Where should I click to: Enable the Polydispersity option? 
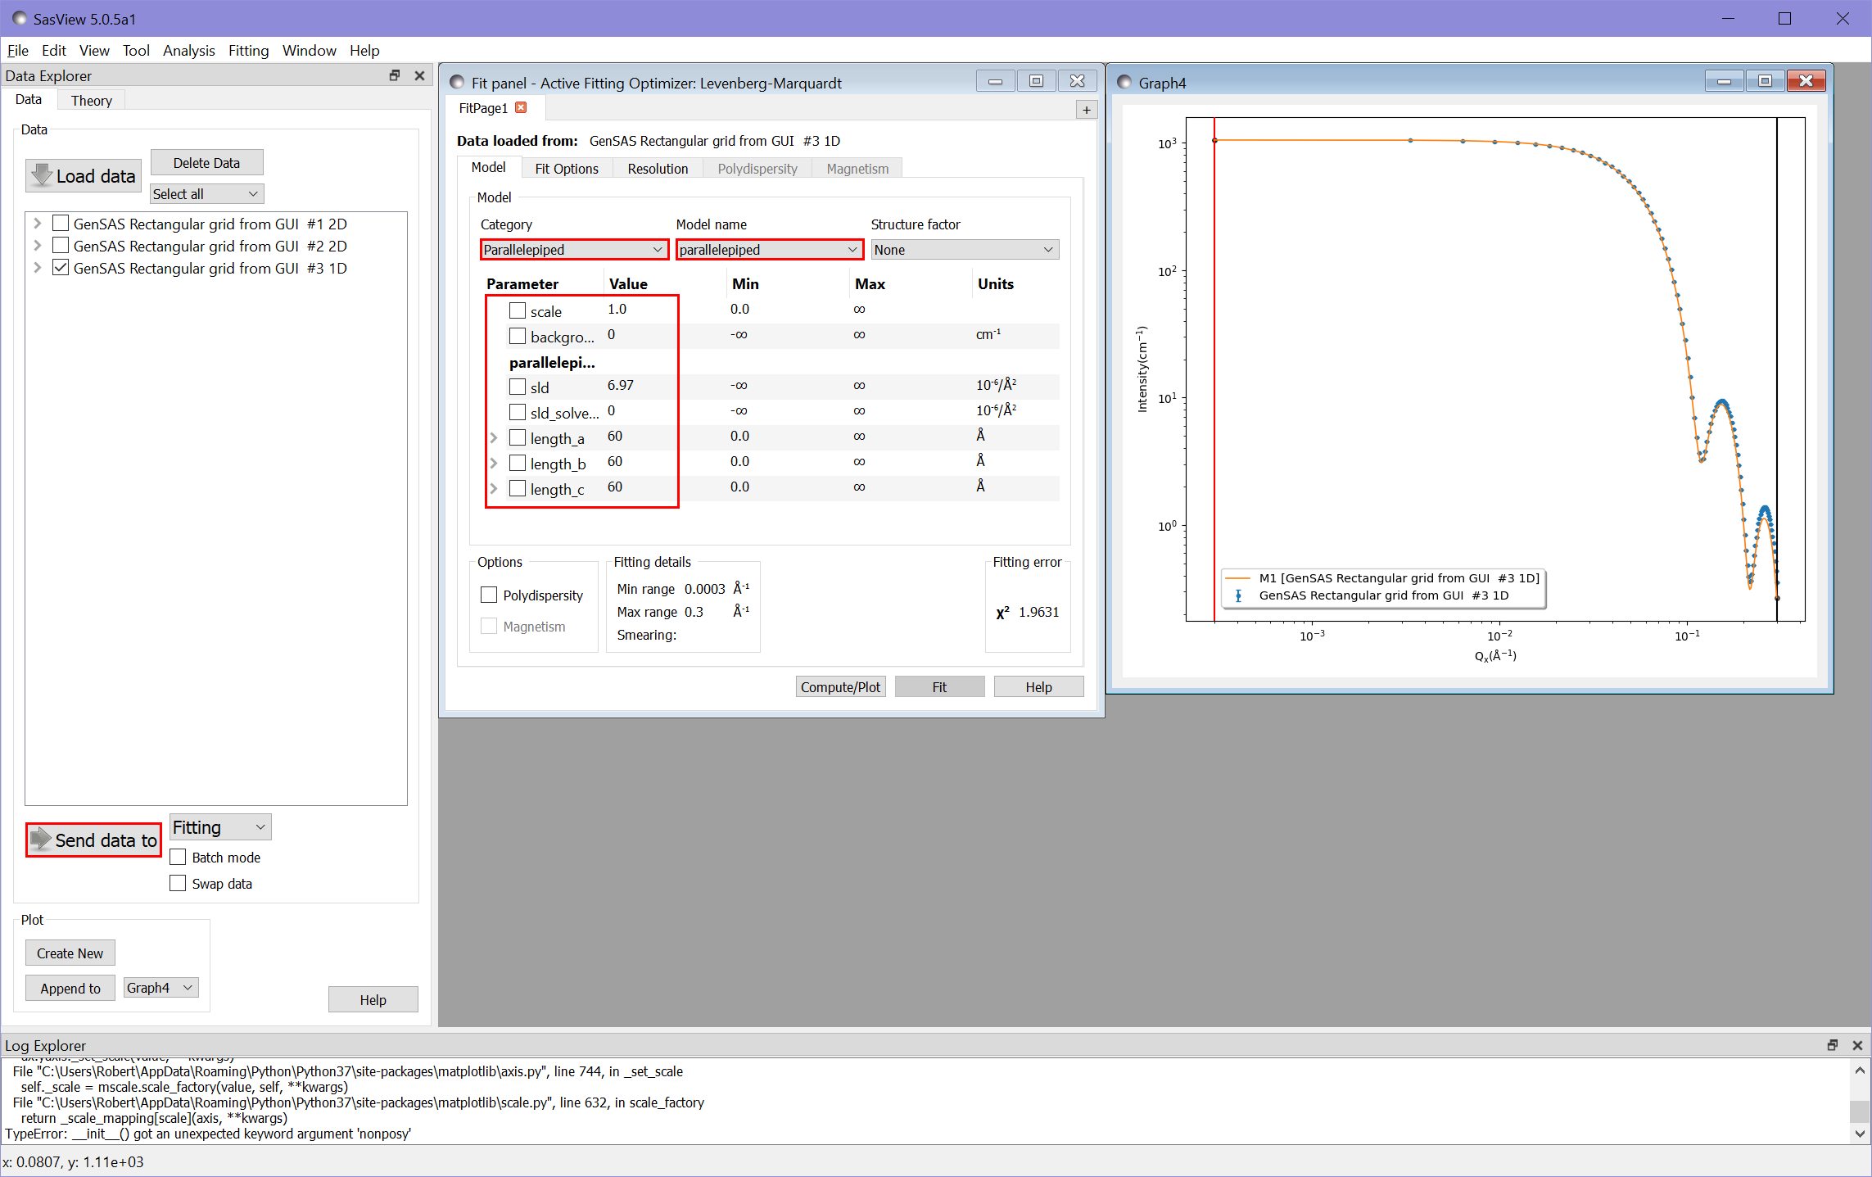click(x=489, y=595)
